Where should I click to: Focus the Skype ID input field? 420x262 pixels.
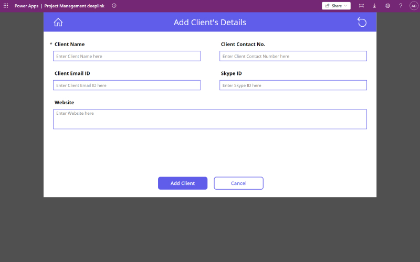click(x=293, y=85)
